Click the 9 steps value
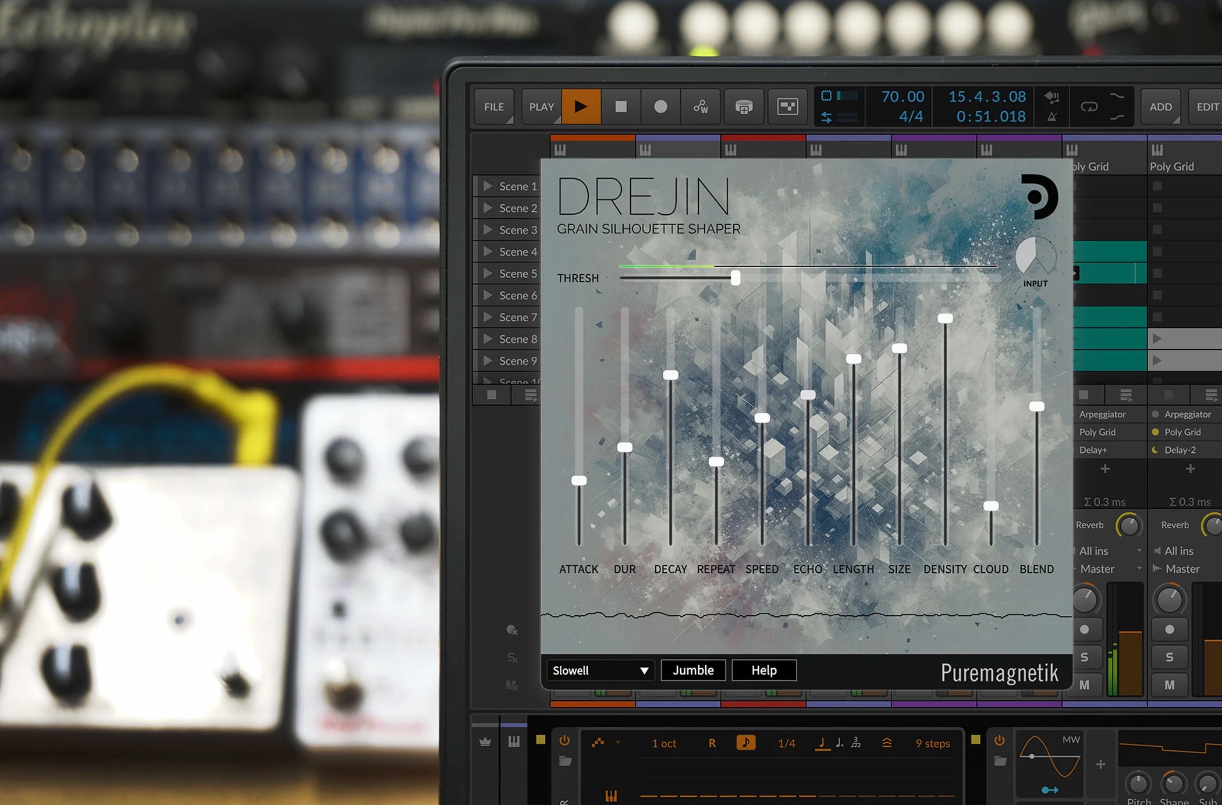Viewport: 1222px width, 805px height. [x=933, y=743]
